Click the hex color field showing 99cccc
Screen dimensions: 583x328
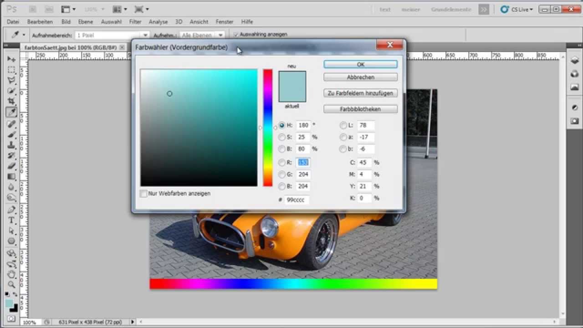click(x=297, y=200)
